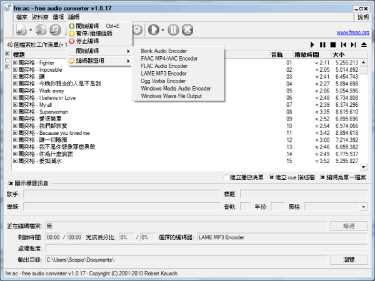Viewport: 375px width, 281px height.
Task: Enable the 建立播放清單 checkbox
Action: (x=226, y=177)
